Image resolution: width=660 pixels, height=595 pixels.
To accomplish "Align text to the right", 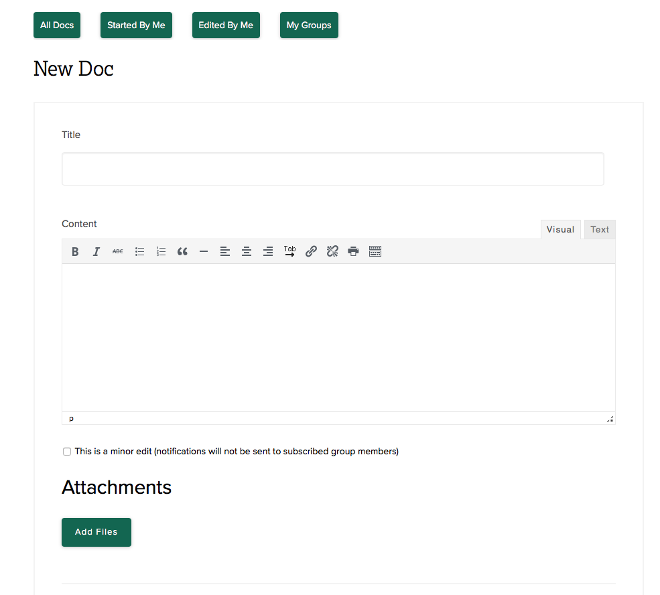I will pos(268,252).
